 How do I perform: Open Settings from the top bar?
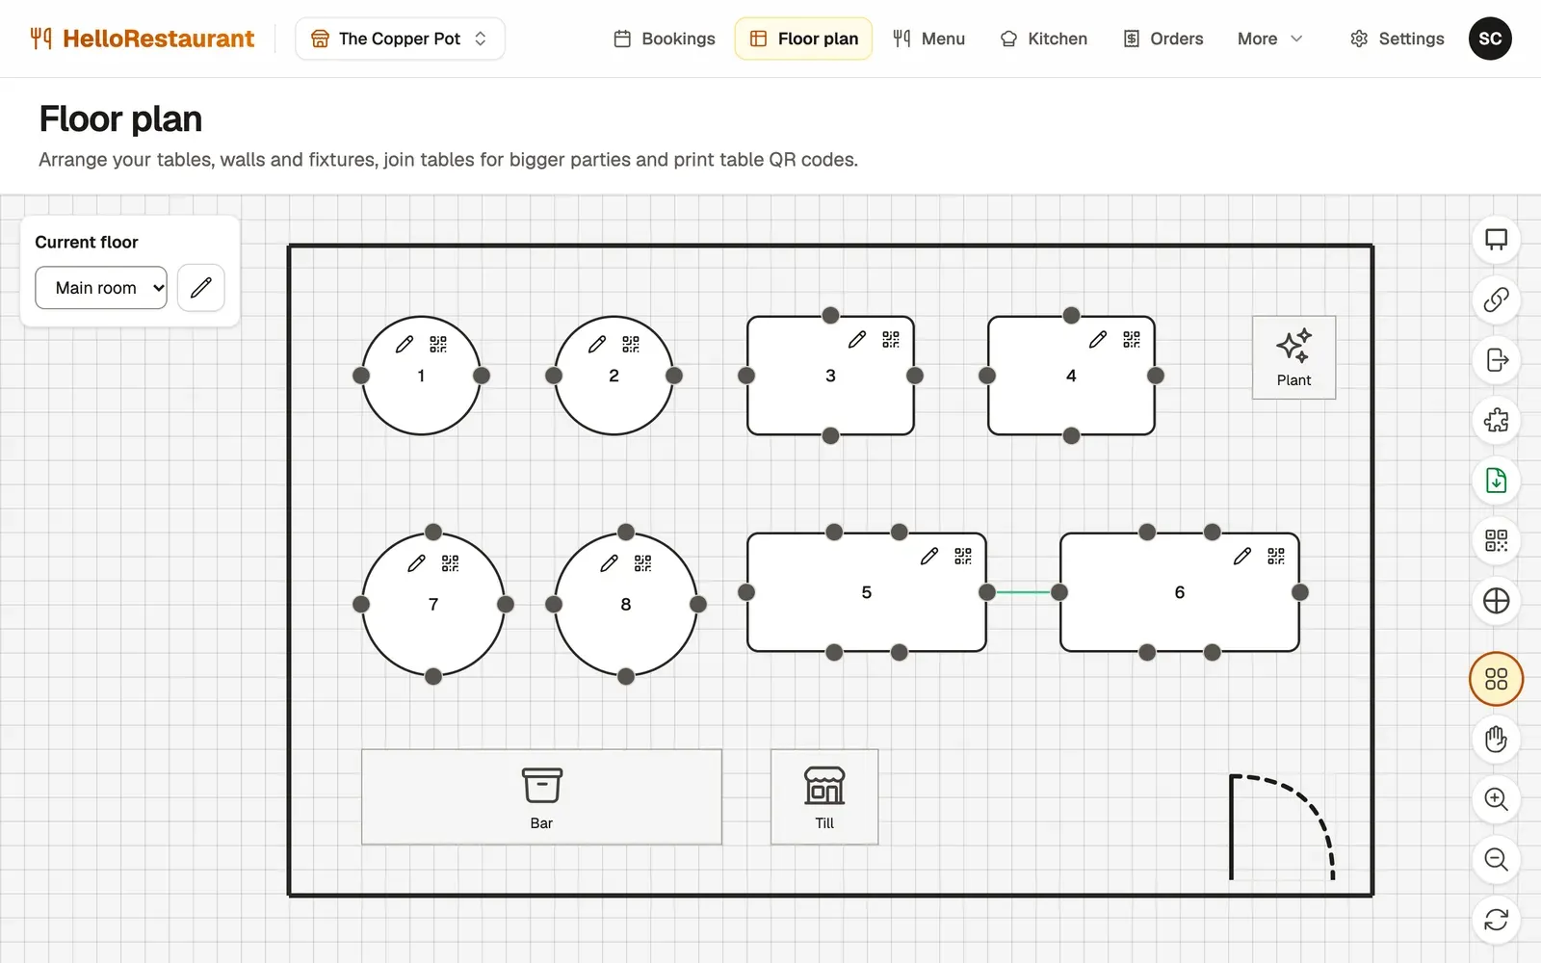(x=1397, y=39)
